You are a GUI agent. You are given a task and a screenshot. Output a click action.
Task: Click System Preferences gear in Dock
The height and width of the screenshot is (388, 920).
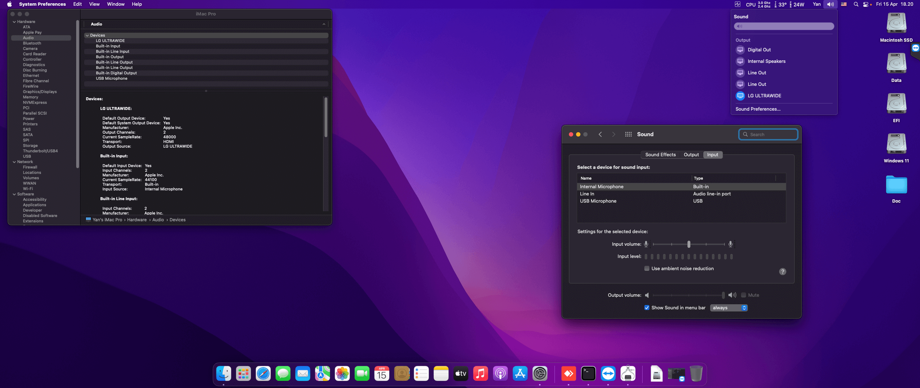point(540,374)
